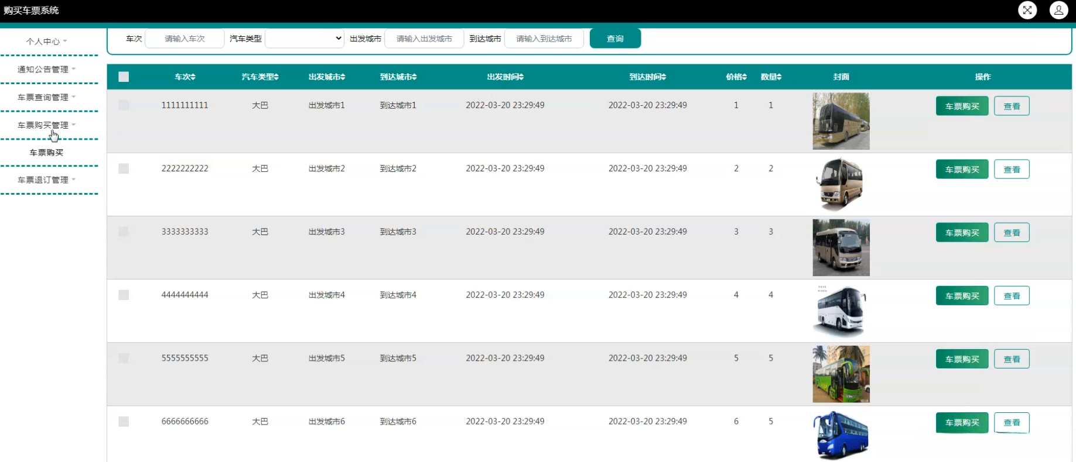Select the 出发城市3 cell
The width and height of the screenshot is (1076, 462).
(x=327, y=232)
